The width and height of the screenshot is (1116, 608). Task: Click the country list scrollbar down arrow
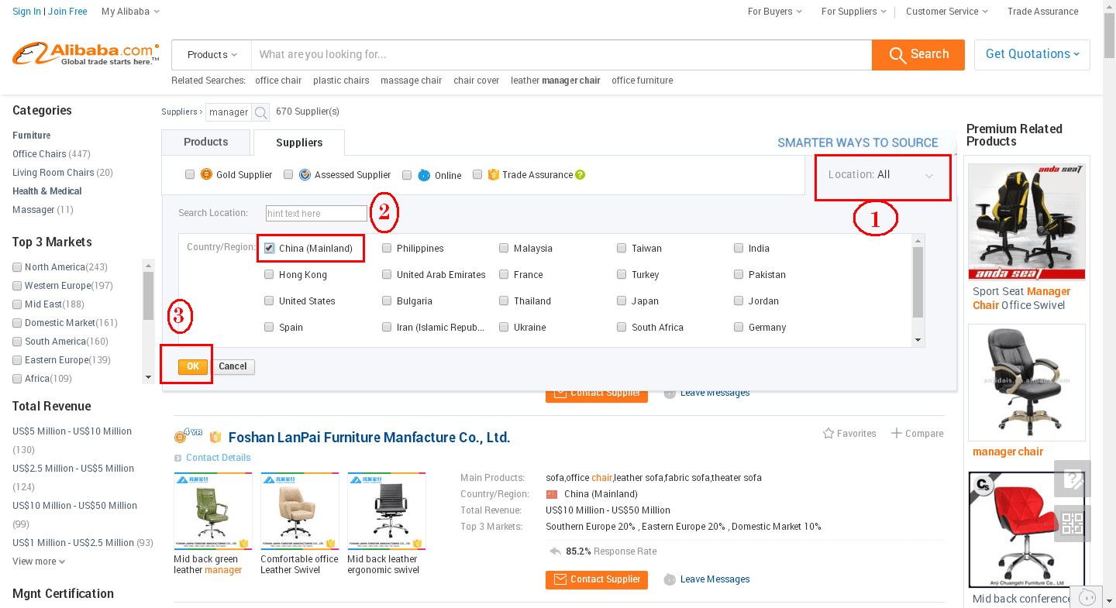(918, 340)
